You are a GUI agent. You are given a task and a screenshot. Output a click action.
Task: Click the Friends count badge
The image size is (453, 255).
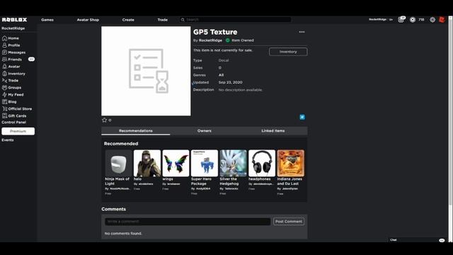(31, 59)
